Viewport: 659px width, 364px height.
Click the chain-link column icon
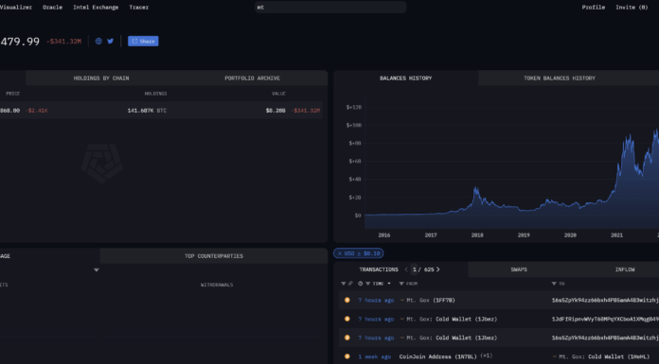(x=350, y=284)
